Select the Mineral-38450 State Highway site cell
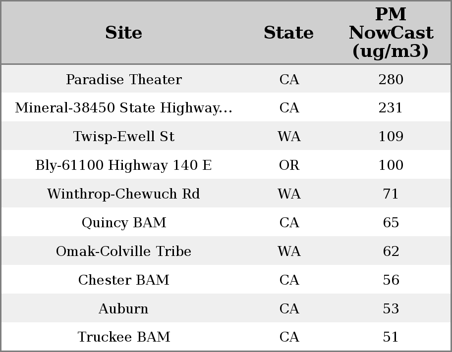Screen dimensions: 452x352 [x=123, y=108]
